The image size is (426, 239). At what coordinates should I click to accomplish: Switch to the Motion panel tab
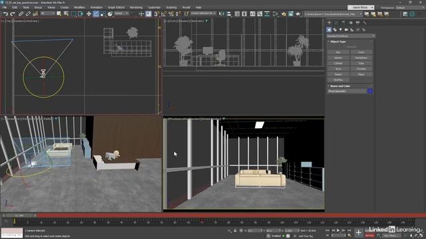click(351, 23)
